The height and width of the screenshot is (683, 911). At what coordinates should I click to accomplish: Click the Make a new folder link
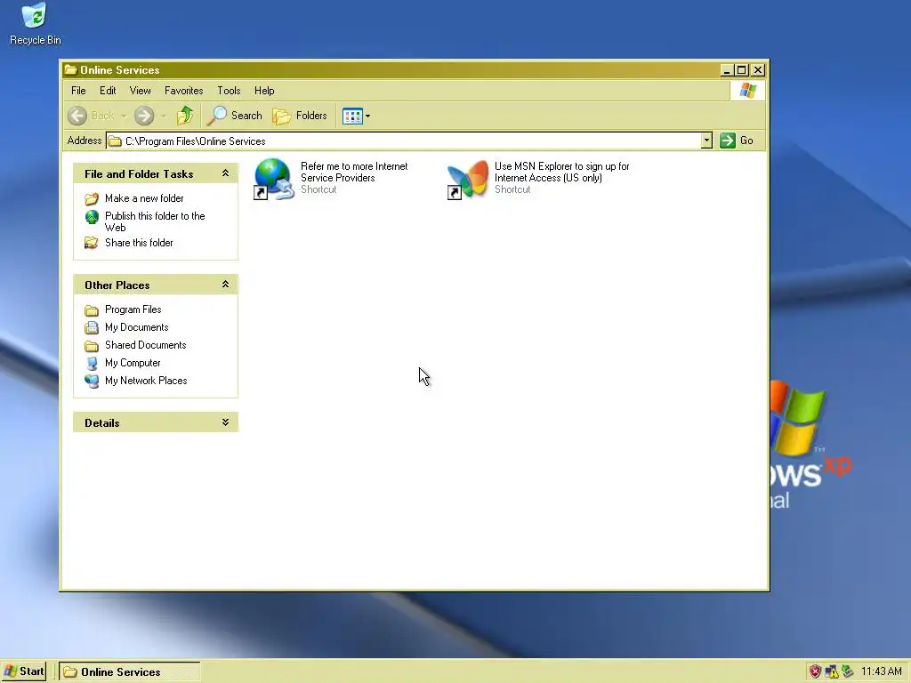coord(144,198)
